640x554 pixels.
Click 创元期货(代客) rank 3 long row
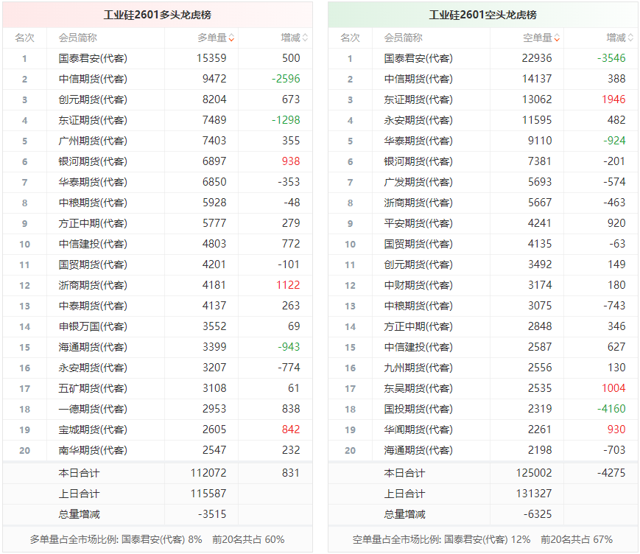(x=158, y=99)
